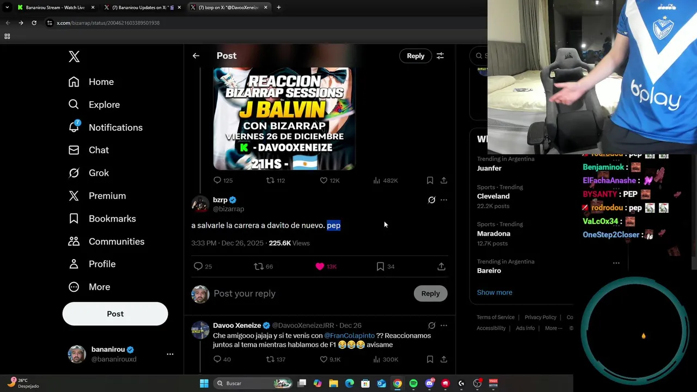Image resolution: width=697 pixels, height=392 pixels.
Task: Open J Balvin reaction thumbnail image
Action: point(284,118)
